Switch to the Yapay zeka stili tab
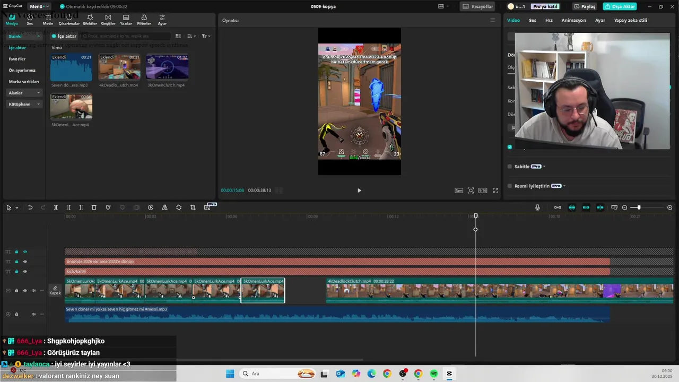Image resolution: width=679 pixels, height=382 pixels. [631, 20]
